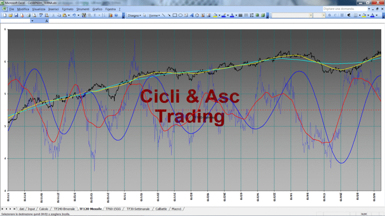Click the Line Style icon
385x216 pixels.
[x=240, y=15]
